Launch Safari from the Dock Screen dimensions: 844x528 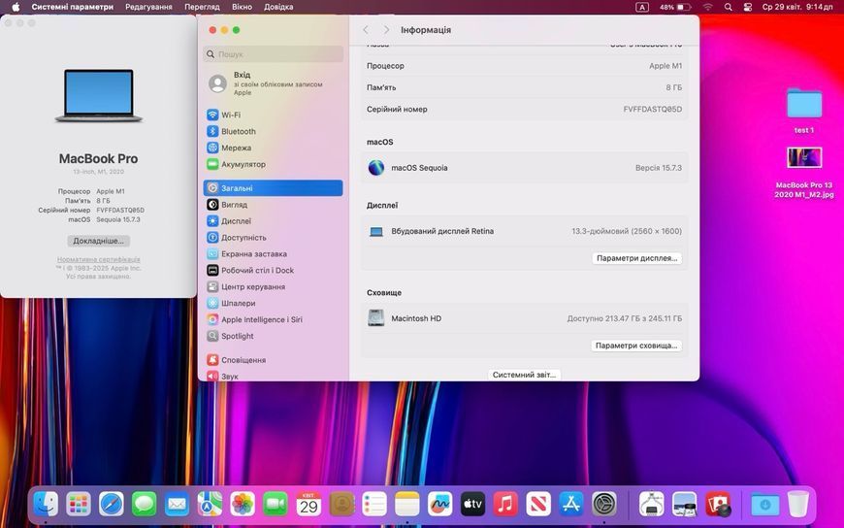[x=112, y=505]
